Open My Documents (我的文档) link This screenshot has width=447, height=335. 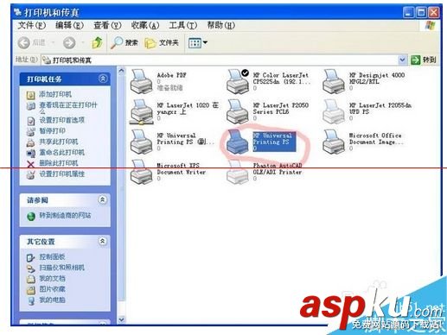pyautogui.click(x=52, y=279)
